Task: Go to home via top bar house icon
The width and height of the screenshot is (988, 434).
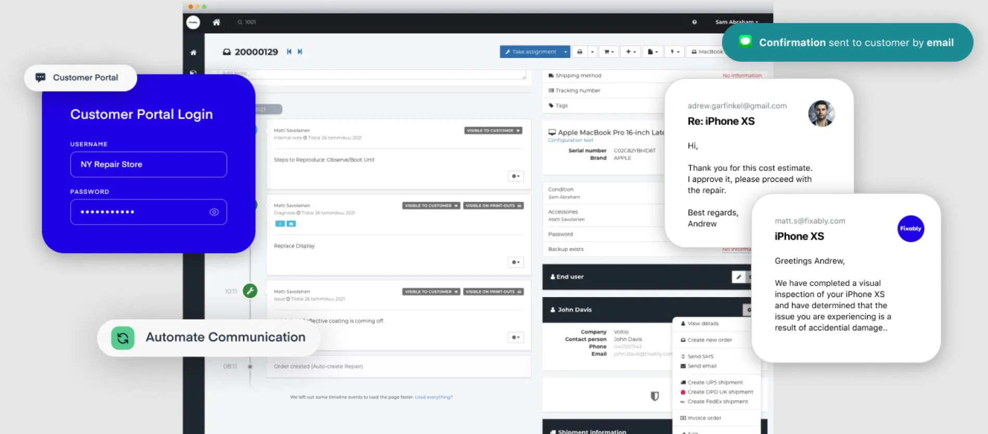Action: point(216,22)
